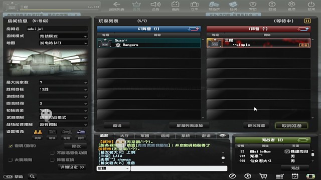Click the shopping cart icon in bottom bar
The width and height of the screenshot is (321, 180).
click(263, 176)
